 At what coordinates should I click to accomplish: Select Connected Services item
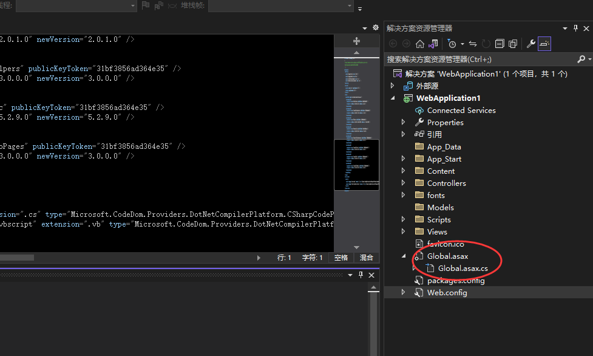(461, 110)
